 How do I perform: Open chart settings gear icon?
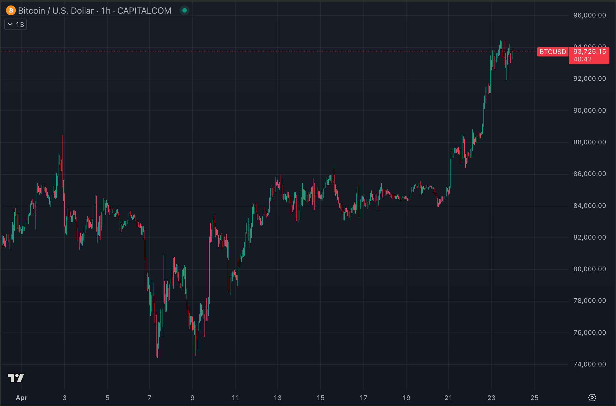coord(592,398)
